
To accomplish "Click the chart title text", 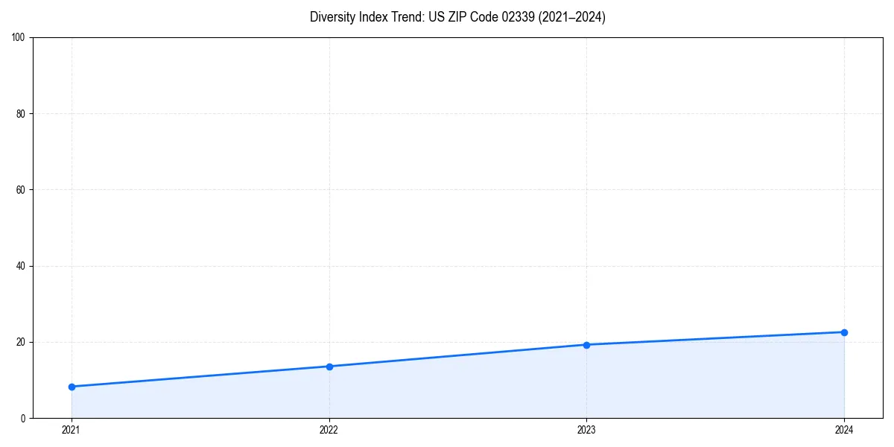I will tap(457, 17).
